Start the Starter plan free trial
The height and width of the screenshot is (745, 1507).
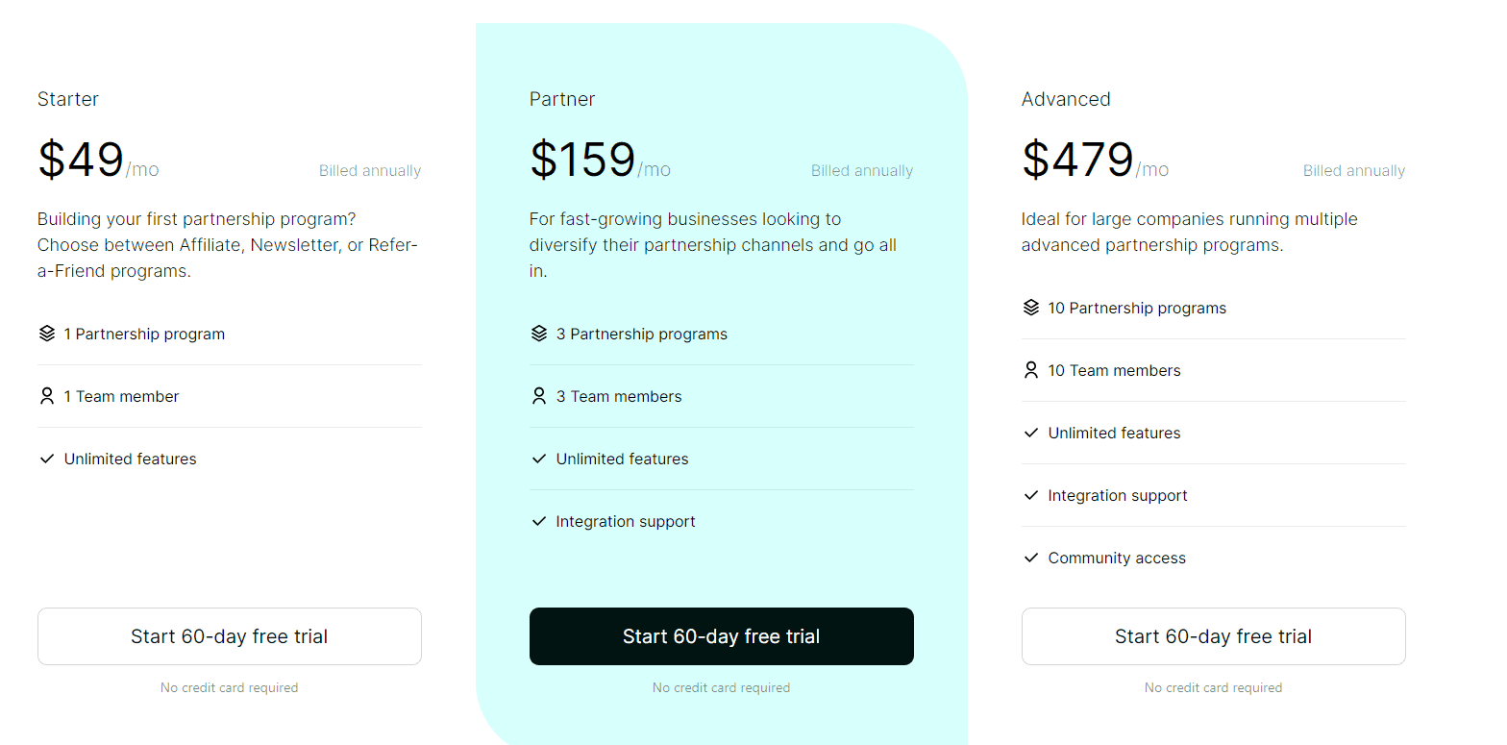(229, 636)
